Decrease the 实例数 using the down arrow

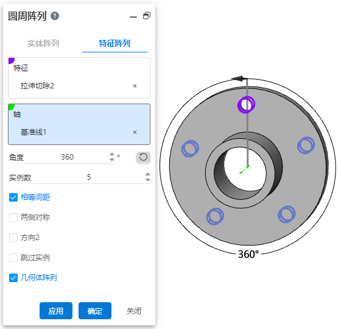point(147,180)
